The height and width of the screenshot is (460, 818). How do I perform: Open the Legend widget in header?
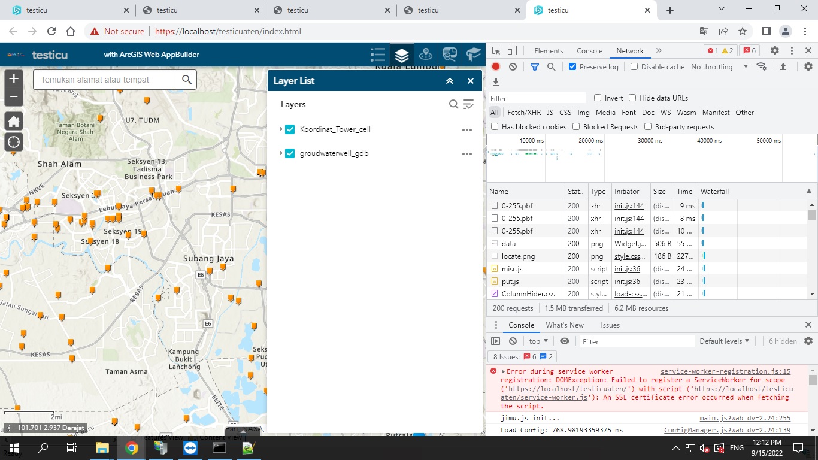(x=378, y=55)
